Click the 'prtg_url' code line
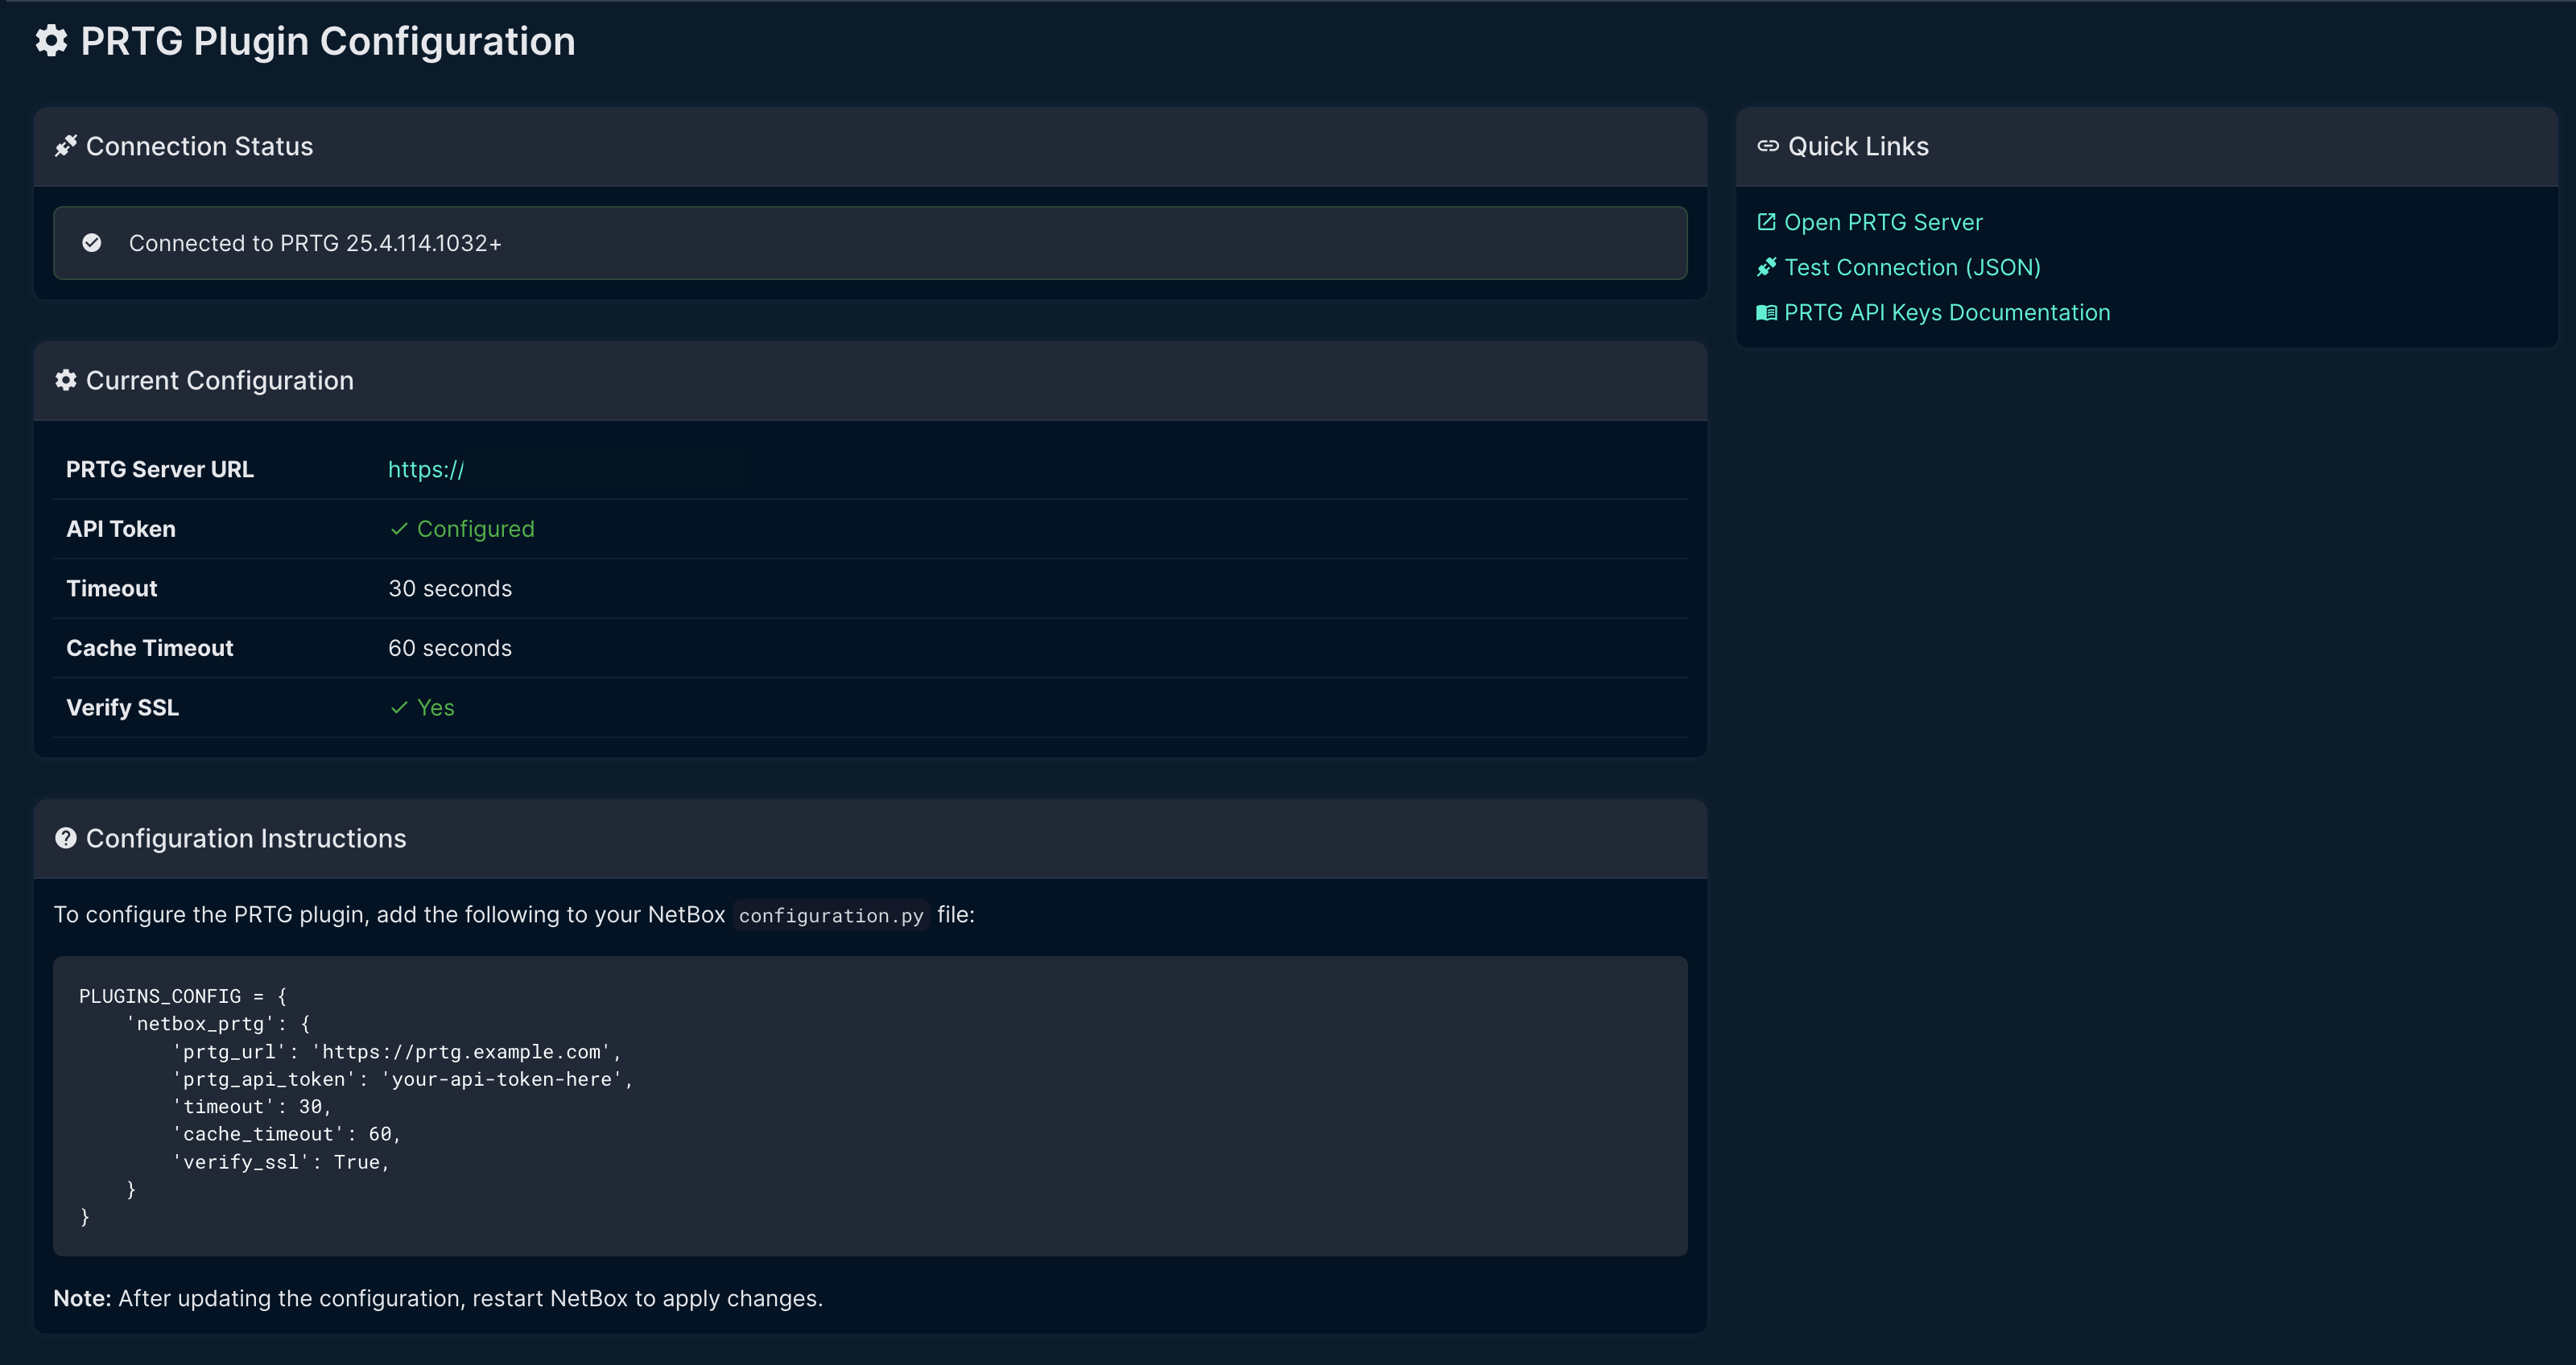The image size is (2576, 1365). click(x=397, y=1052)
